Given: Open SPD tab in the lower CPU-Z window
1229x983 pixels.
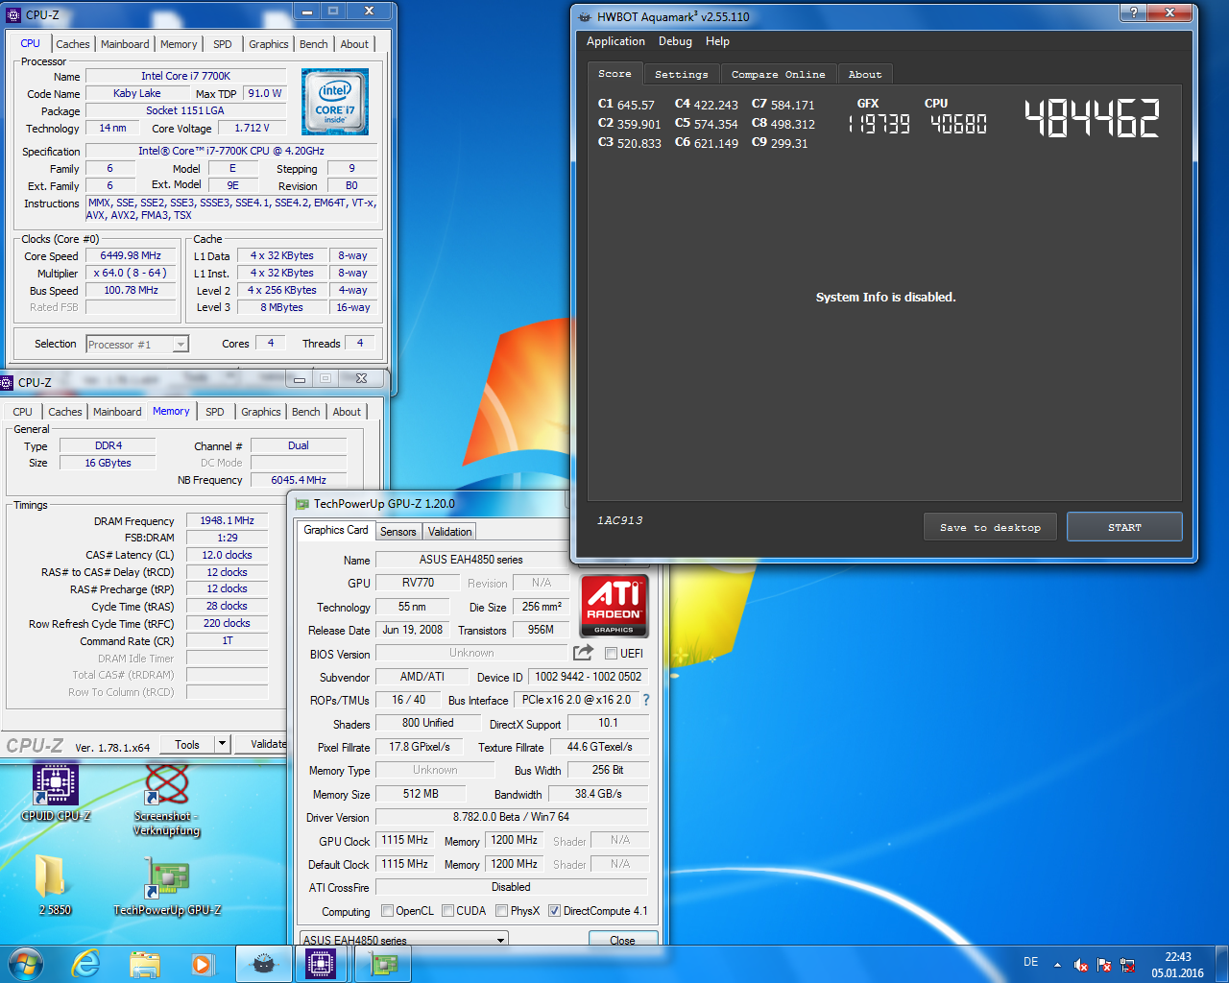Looking at the screenshot, I should click(x=215, y=412).
